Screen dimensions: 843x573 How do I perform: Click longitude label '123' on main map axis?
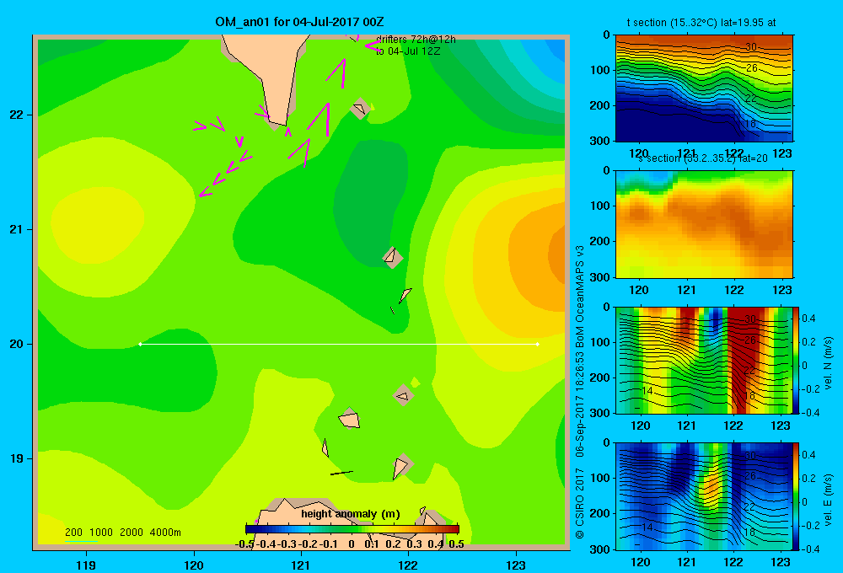pos(516,565)
